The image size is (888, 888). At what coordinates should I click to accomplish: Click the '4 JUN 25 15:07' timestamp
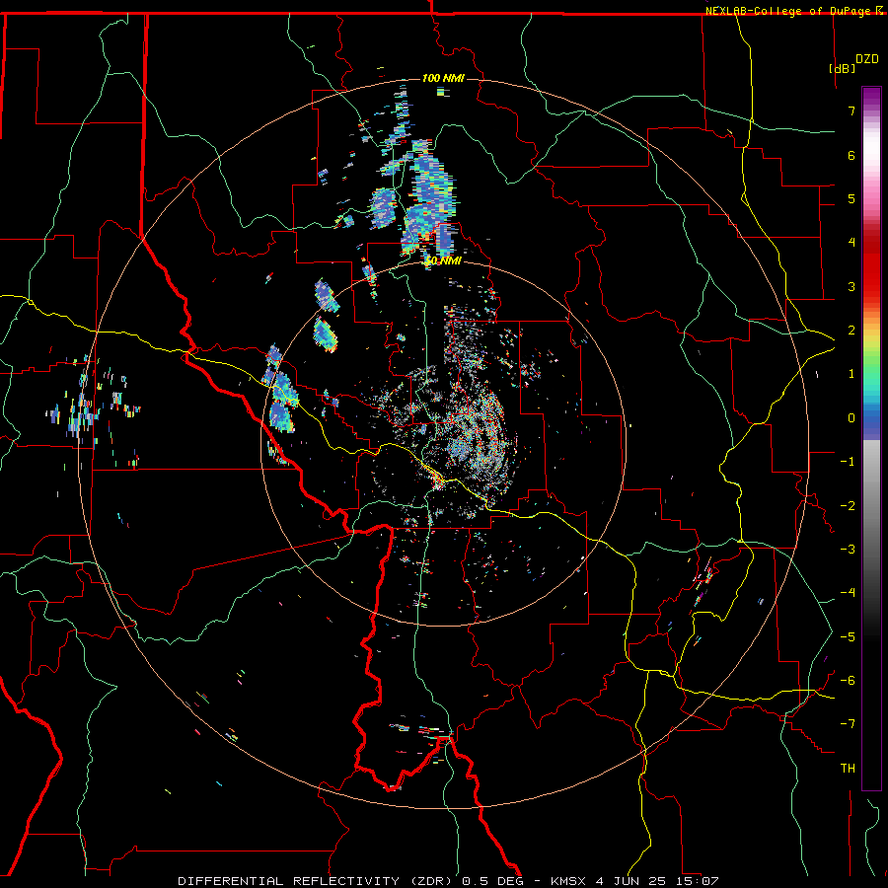[x=656, y=881]
